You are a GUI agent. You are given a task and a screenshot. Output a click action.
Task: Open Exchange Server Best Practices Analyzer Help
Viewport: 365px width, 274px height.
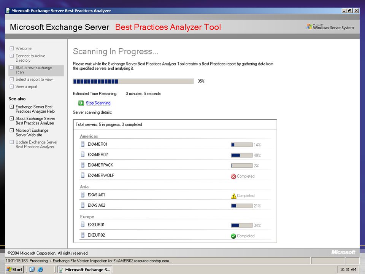35,109
